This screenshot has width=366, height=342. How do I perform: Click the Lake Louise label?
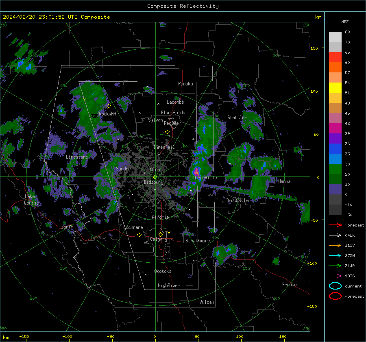pos(31,200)
